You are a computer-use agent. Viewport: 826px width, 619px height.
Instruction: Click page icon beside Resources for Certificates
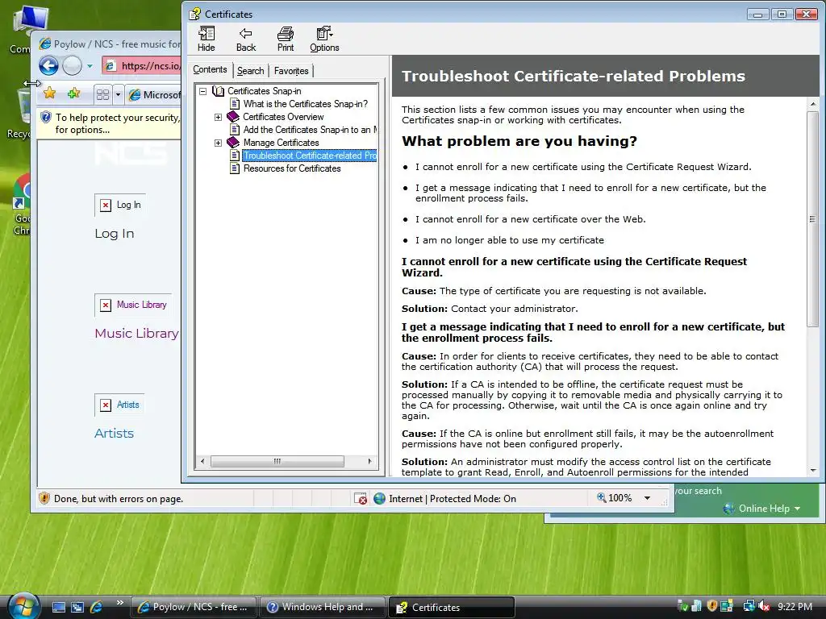tap(235, 168)
